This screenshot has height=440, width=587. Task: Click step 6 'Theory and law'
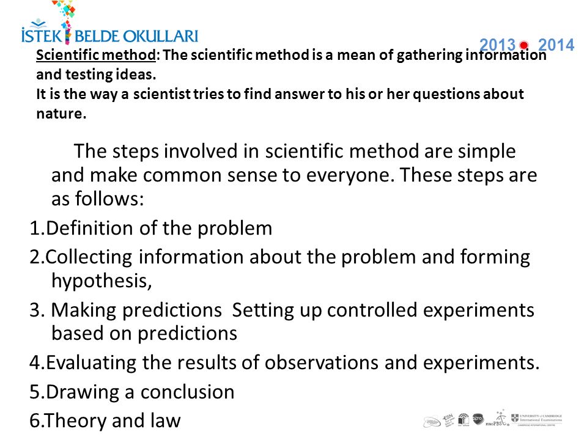pyautogui.click(x=105, y=420)
